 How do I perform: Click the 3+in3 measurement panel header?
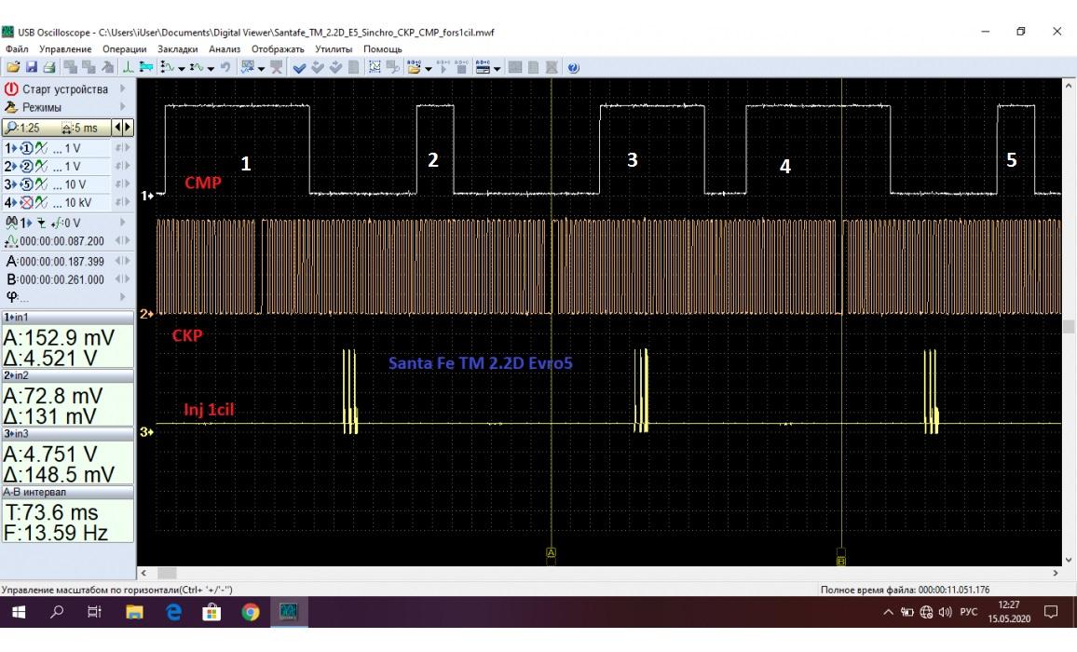tap(67, 433)
